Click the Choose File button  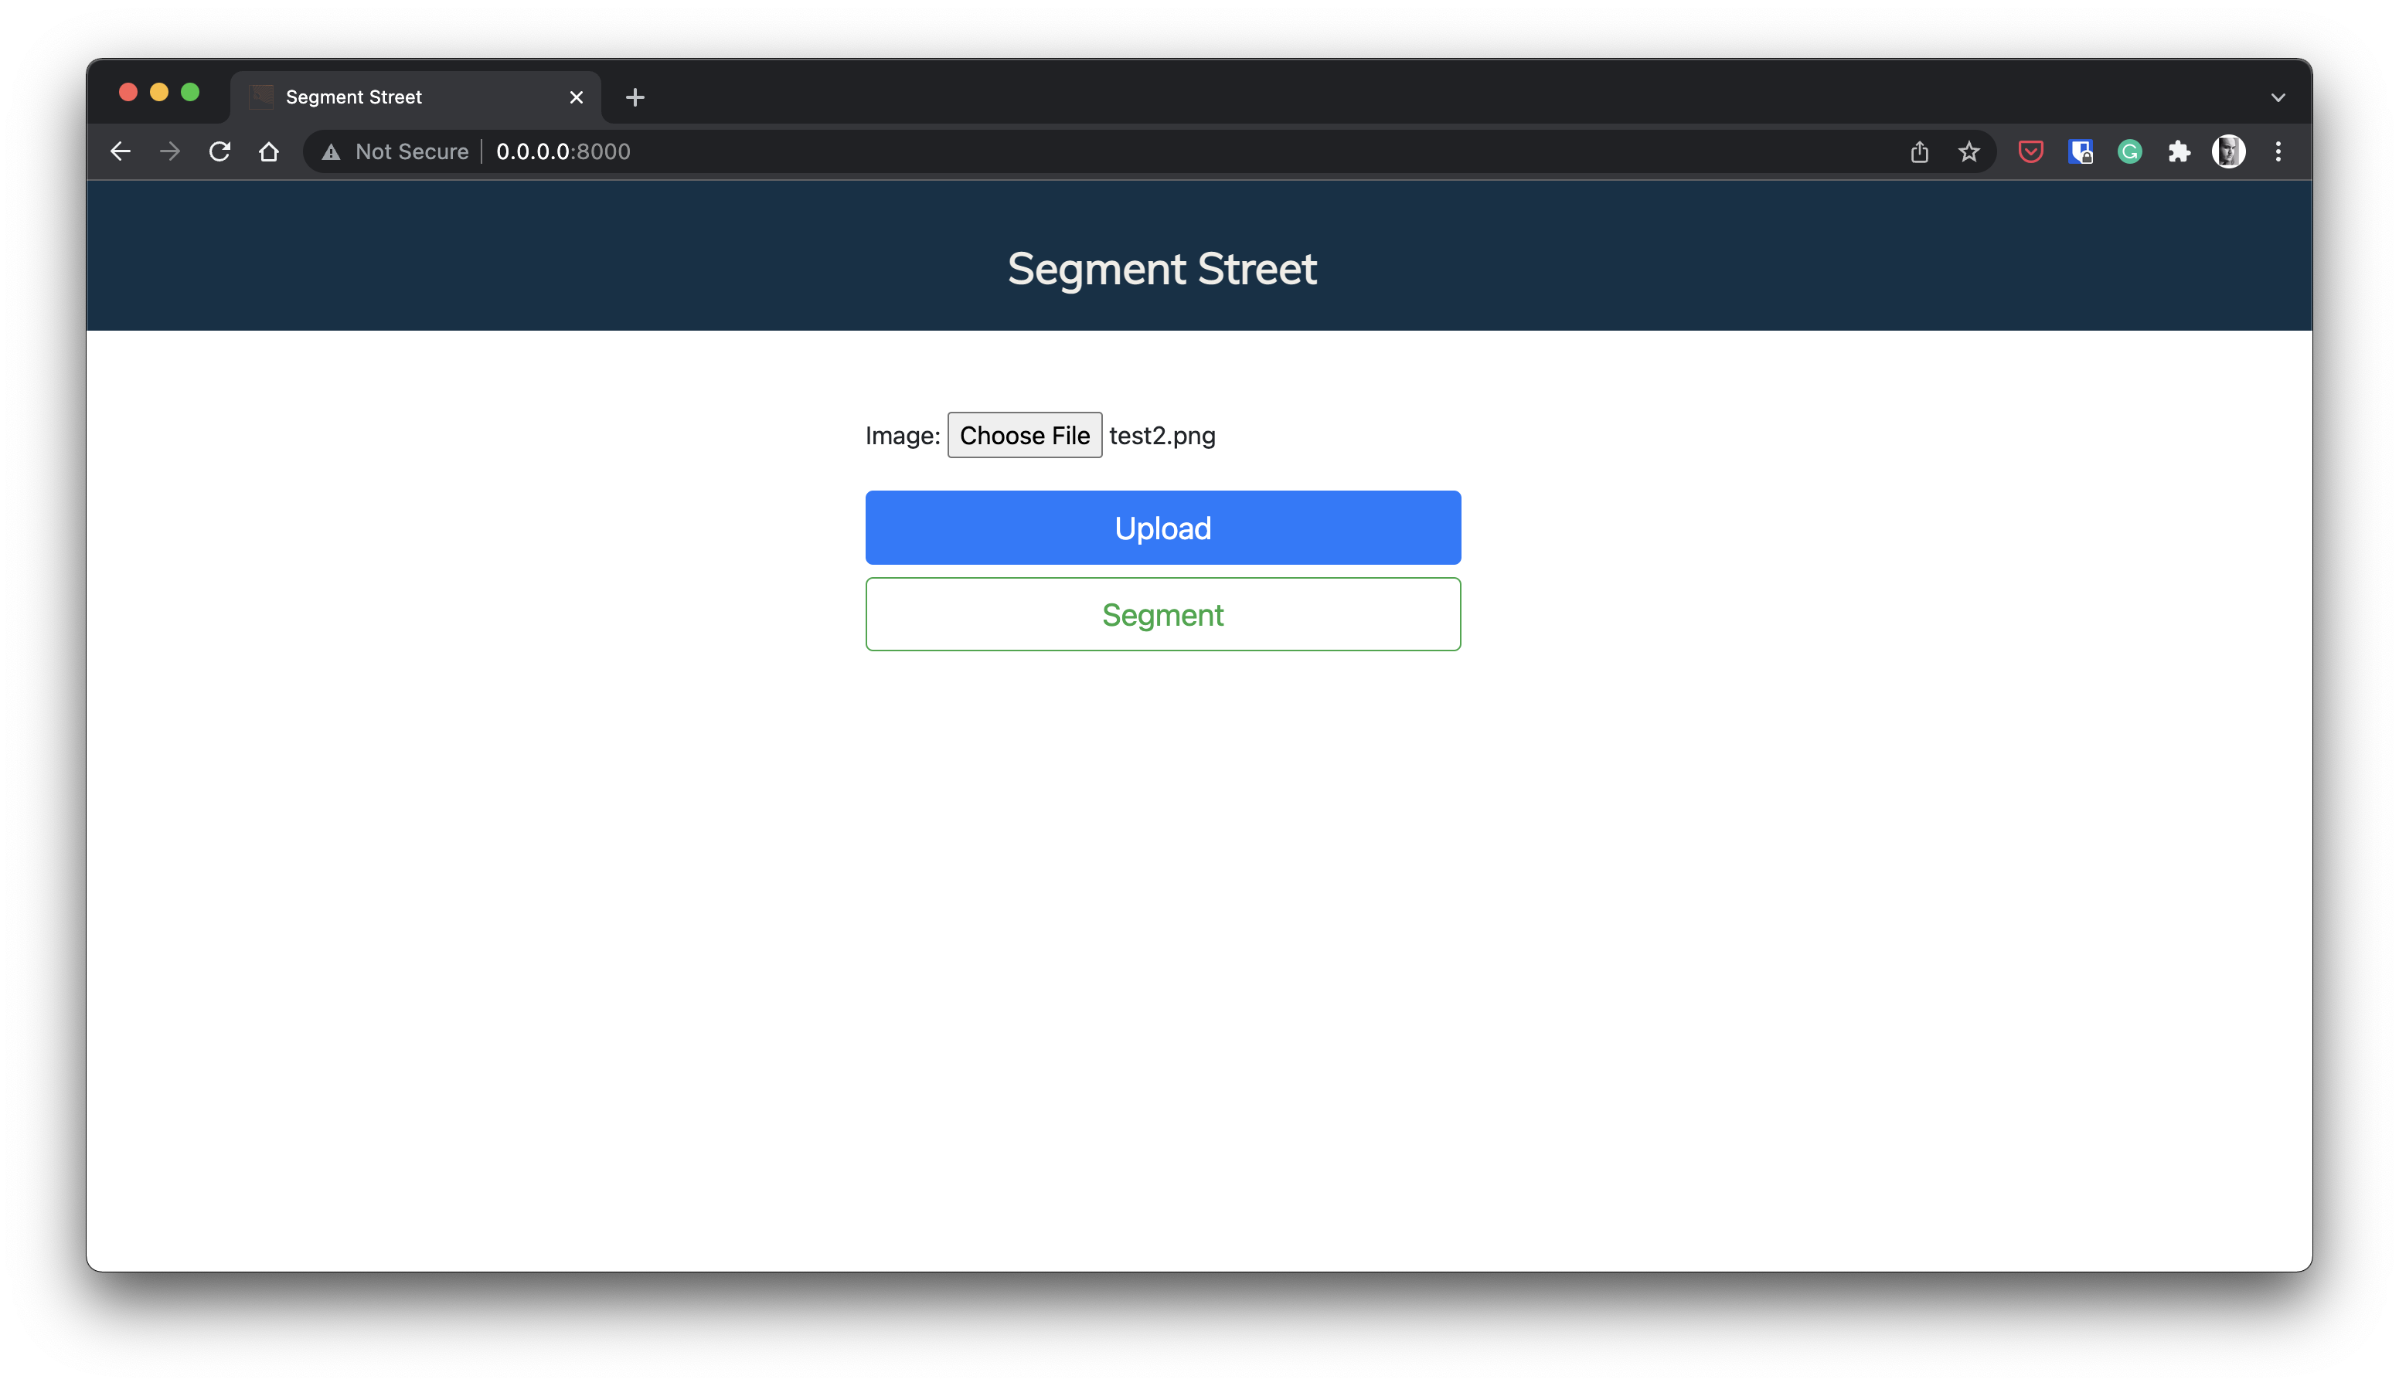[x=1024, y=435]
